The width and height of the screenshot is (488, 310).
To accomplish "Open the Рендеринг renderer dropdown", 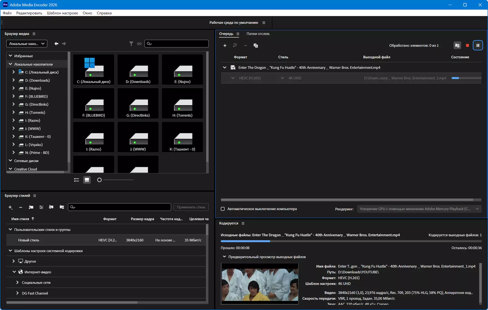I will click(x=419, y=209).
